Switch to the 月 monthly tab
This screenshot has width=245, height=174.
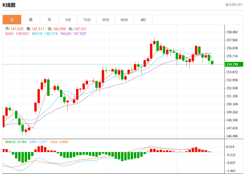click(49, 20)
